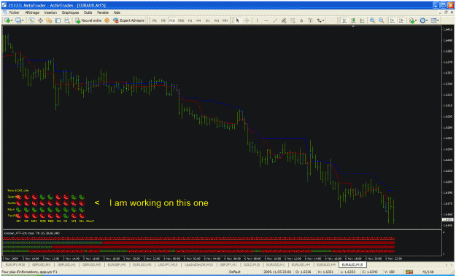Viewport: 456px width, 276px height.
Task: Switch to the GOLD,M15 chart tab
Action: pyautogui.click(x=252, y=264)
